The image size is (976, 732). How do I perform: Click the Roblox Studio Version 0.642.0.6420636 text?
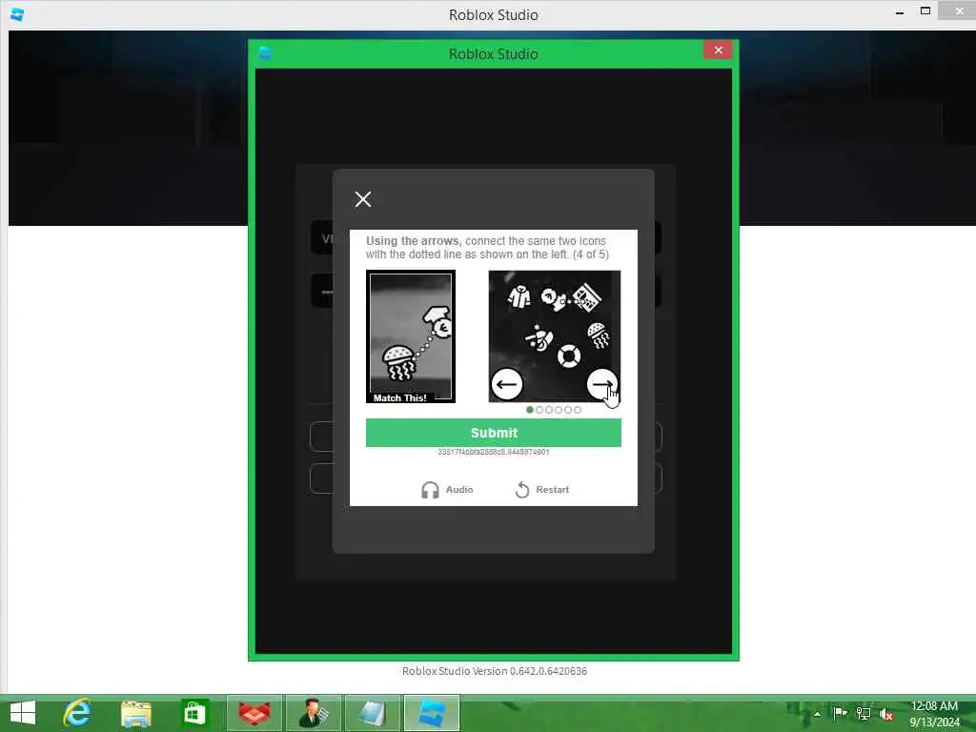pos(495,671)
